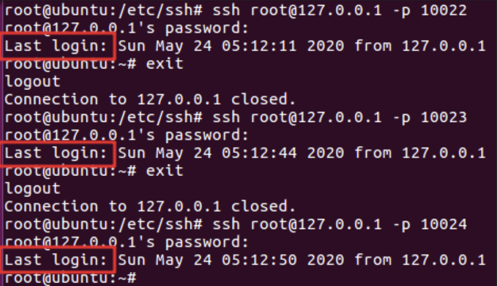Click the port number 10023 in the command
The height and width of the screenshot is (286, 497).
444,117
